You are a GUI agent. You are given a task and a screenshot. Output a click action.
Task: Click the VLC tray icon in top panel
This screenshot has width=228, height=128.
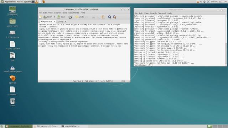click(x=198, y=2)
